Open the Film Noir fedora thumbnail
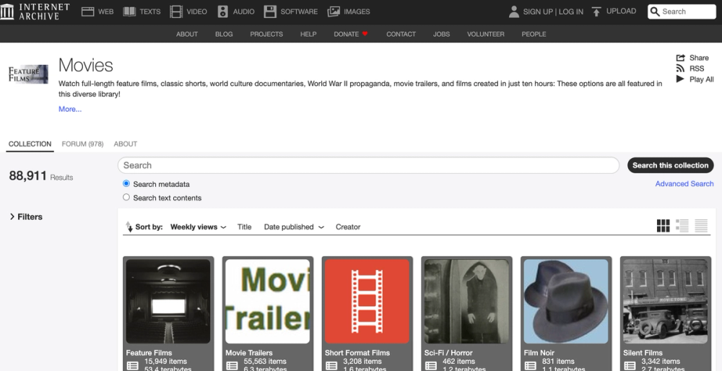 tap(566, 302)
